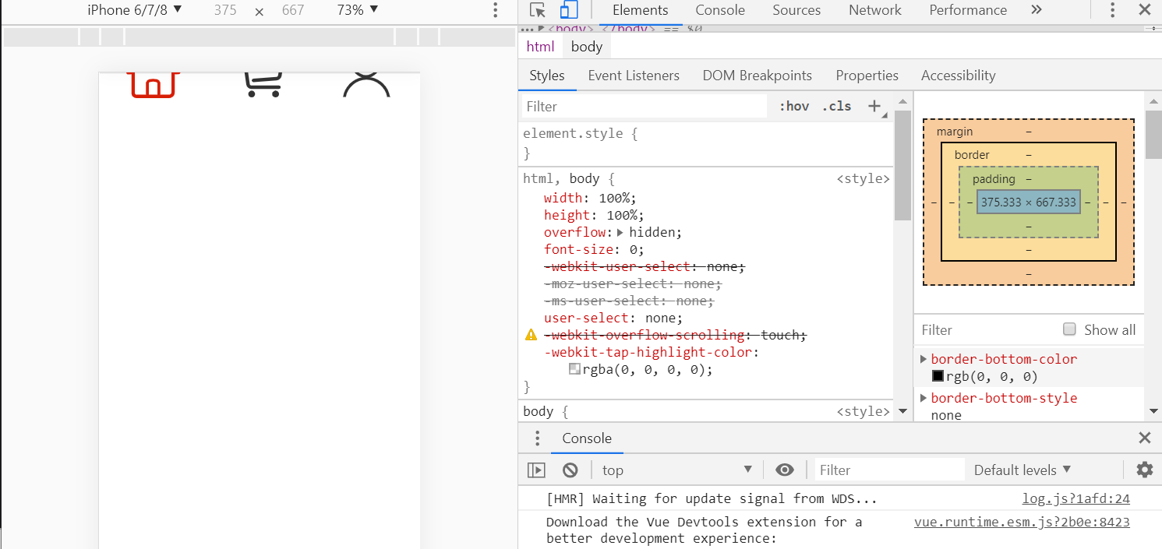Open the Performance tab
Image resolution: width=1162 pixels, height=549 pixels.
tap(968, 10)
